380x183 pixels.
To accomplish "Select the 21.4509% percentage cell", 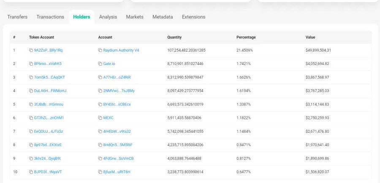I will pyautogui.click(x=244, y=50).
